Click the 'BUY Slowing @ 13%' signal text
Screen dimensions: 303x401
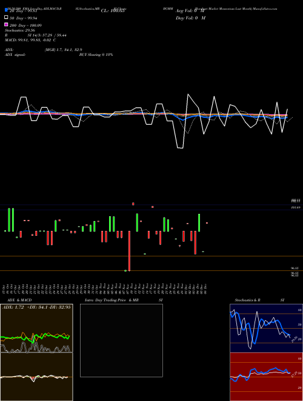pos(96,55)
